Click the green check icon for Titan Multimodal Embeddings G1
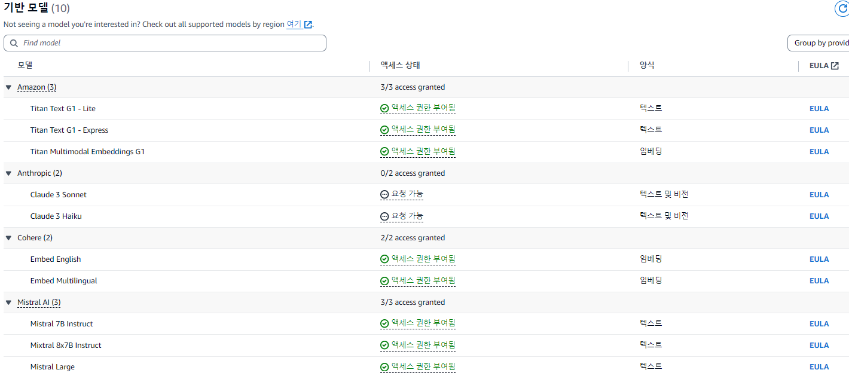 (x=384, y=152)
